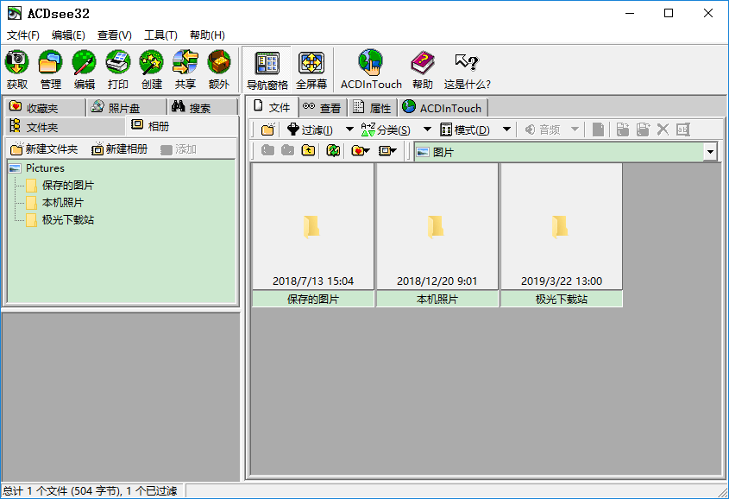Click the back folder navigation icon
This screenshot has width=729, height=499.
click(267, 150)
